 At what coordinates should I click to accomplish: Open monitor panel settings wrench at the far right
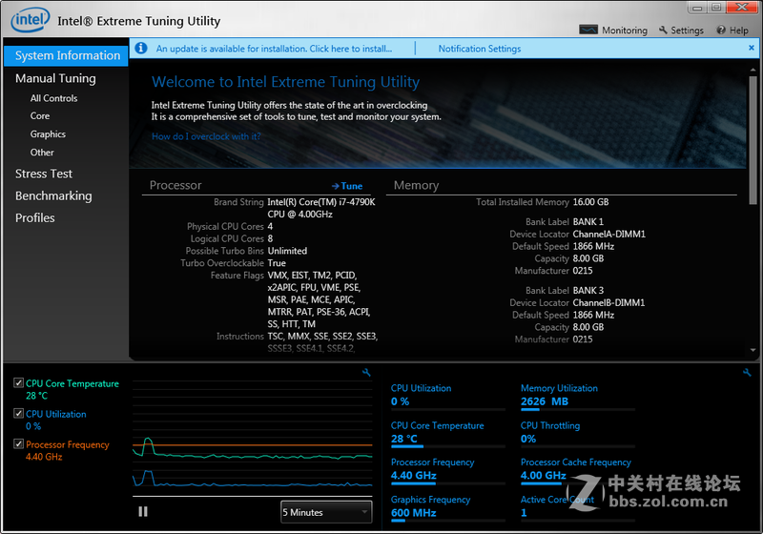747,373
